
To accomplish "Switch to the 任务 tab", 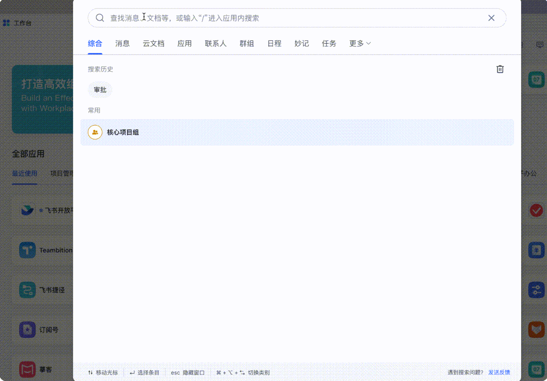I will point(329,43).
